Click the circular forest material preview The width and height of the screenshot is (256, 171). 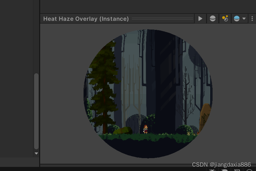148,94
